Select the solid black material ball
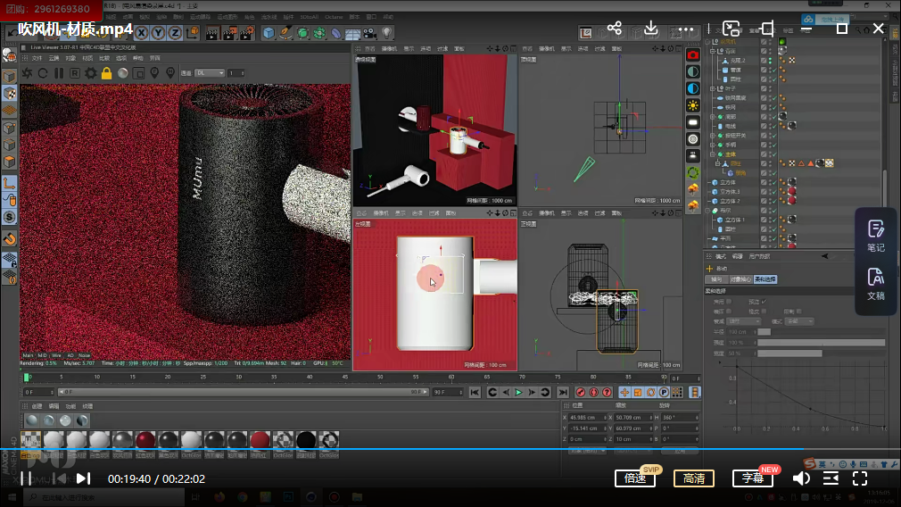 point(306,440)
